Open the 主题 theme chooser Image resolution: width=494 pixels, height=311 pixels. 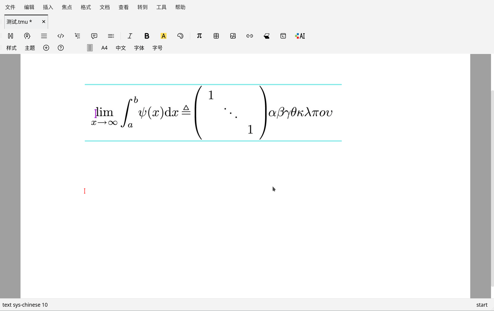coord(30,48)
